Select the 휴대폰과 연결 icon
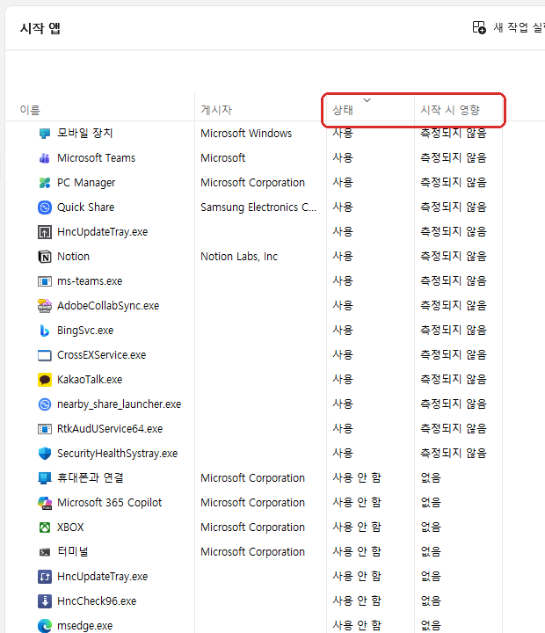The width and height of the screenshot is (545, 633). [x=45, y=478]
